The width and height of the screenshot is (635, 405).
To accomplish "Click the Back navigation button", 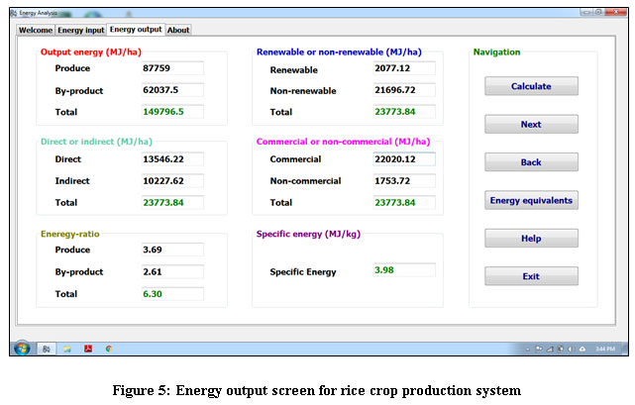I will (x=531, y=162).
